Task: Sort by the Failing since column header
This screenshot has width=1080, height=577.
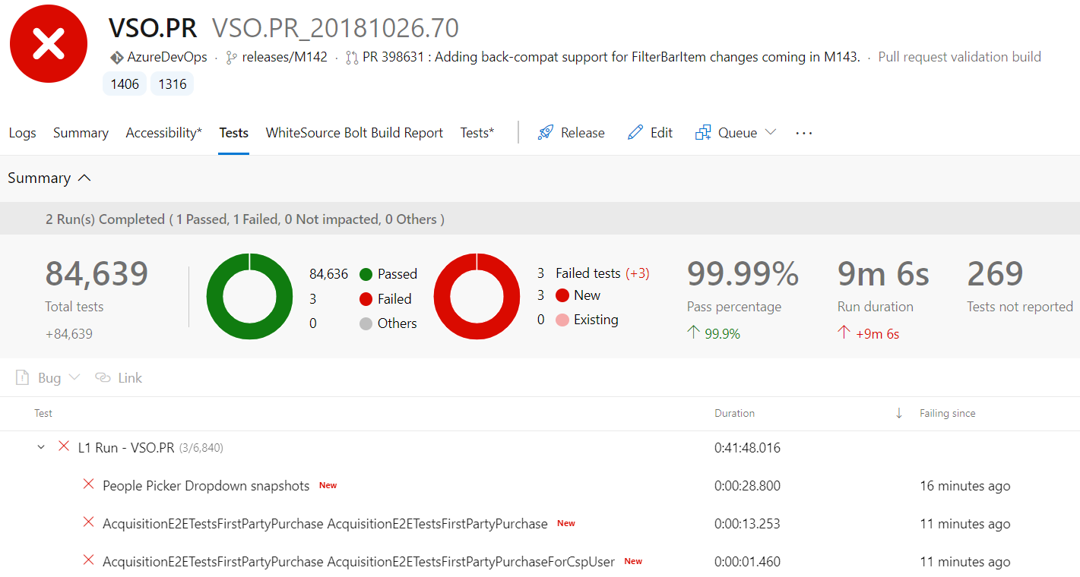Action: click(947, 414)
